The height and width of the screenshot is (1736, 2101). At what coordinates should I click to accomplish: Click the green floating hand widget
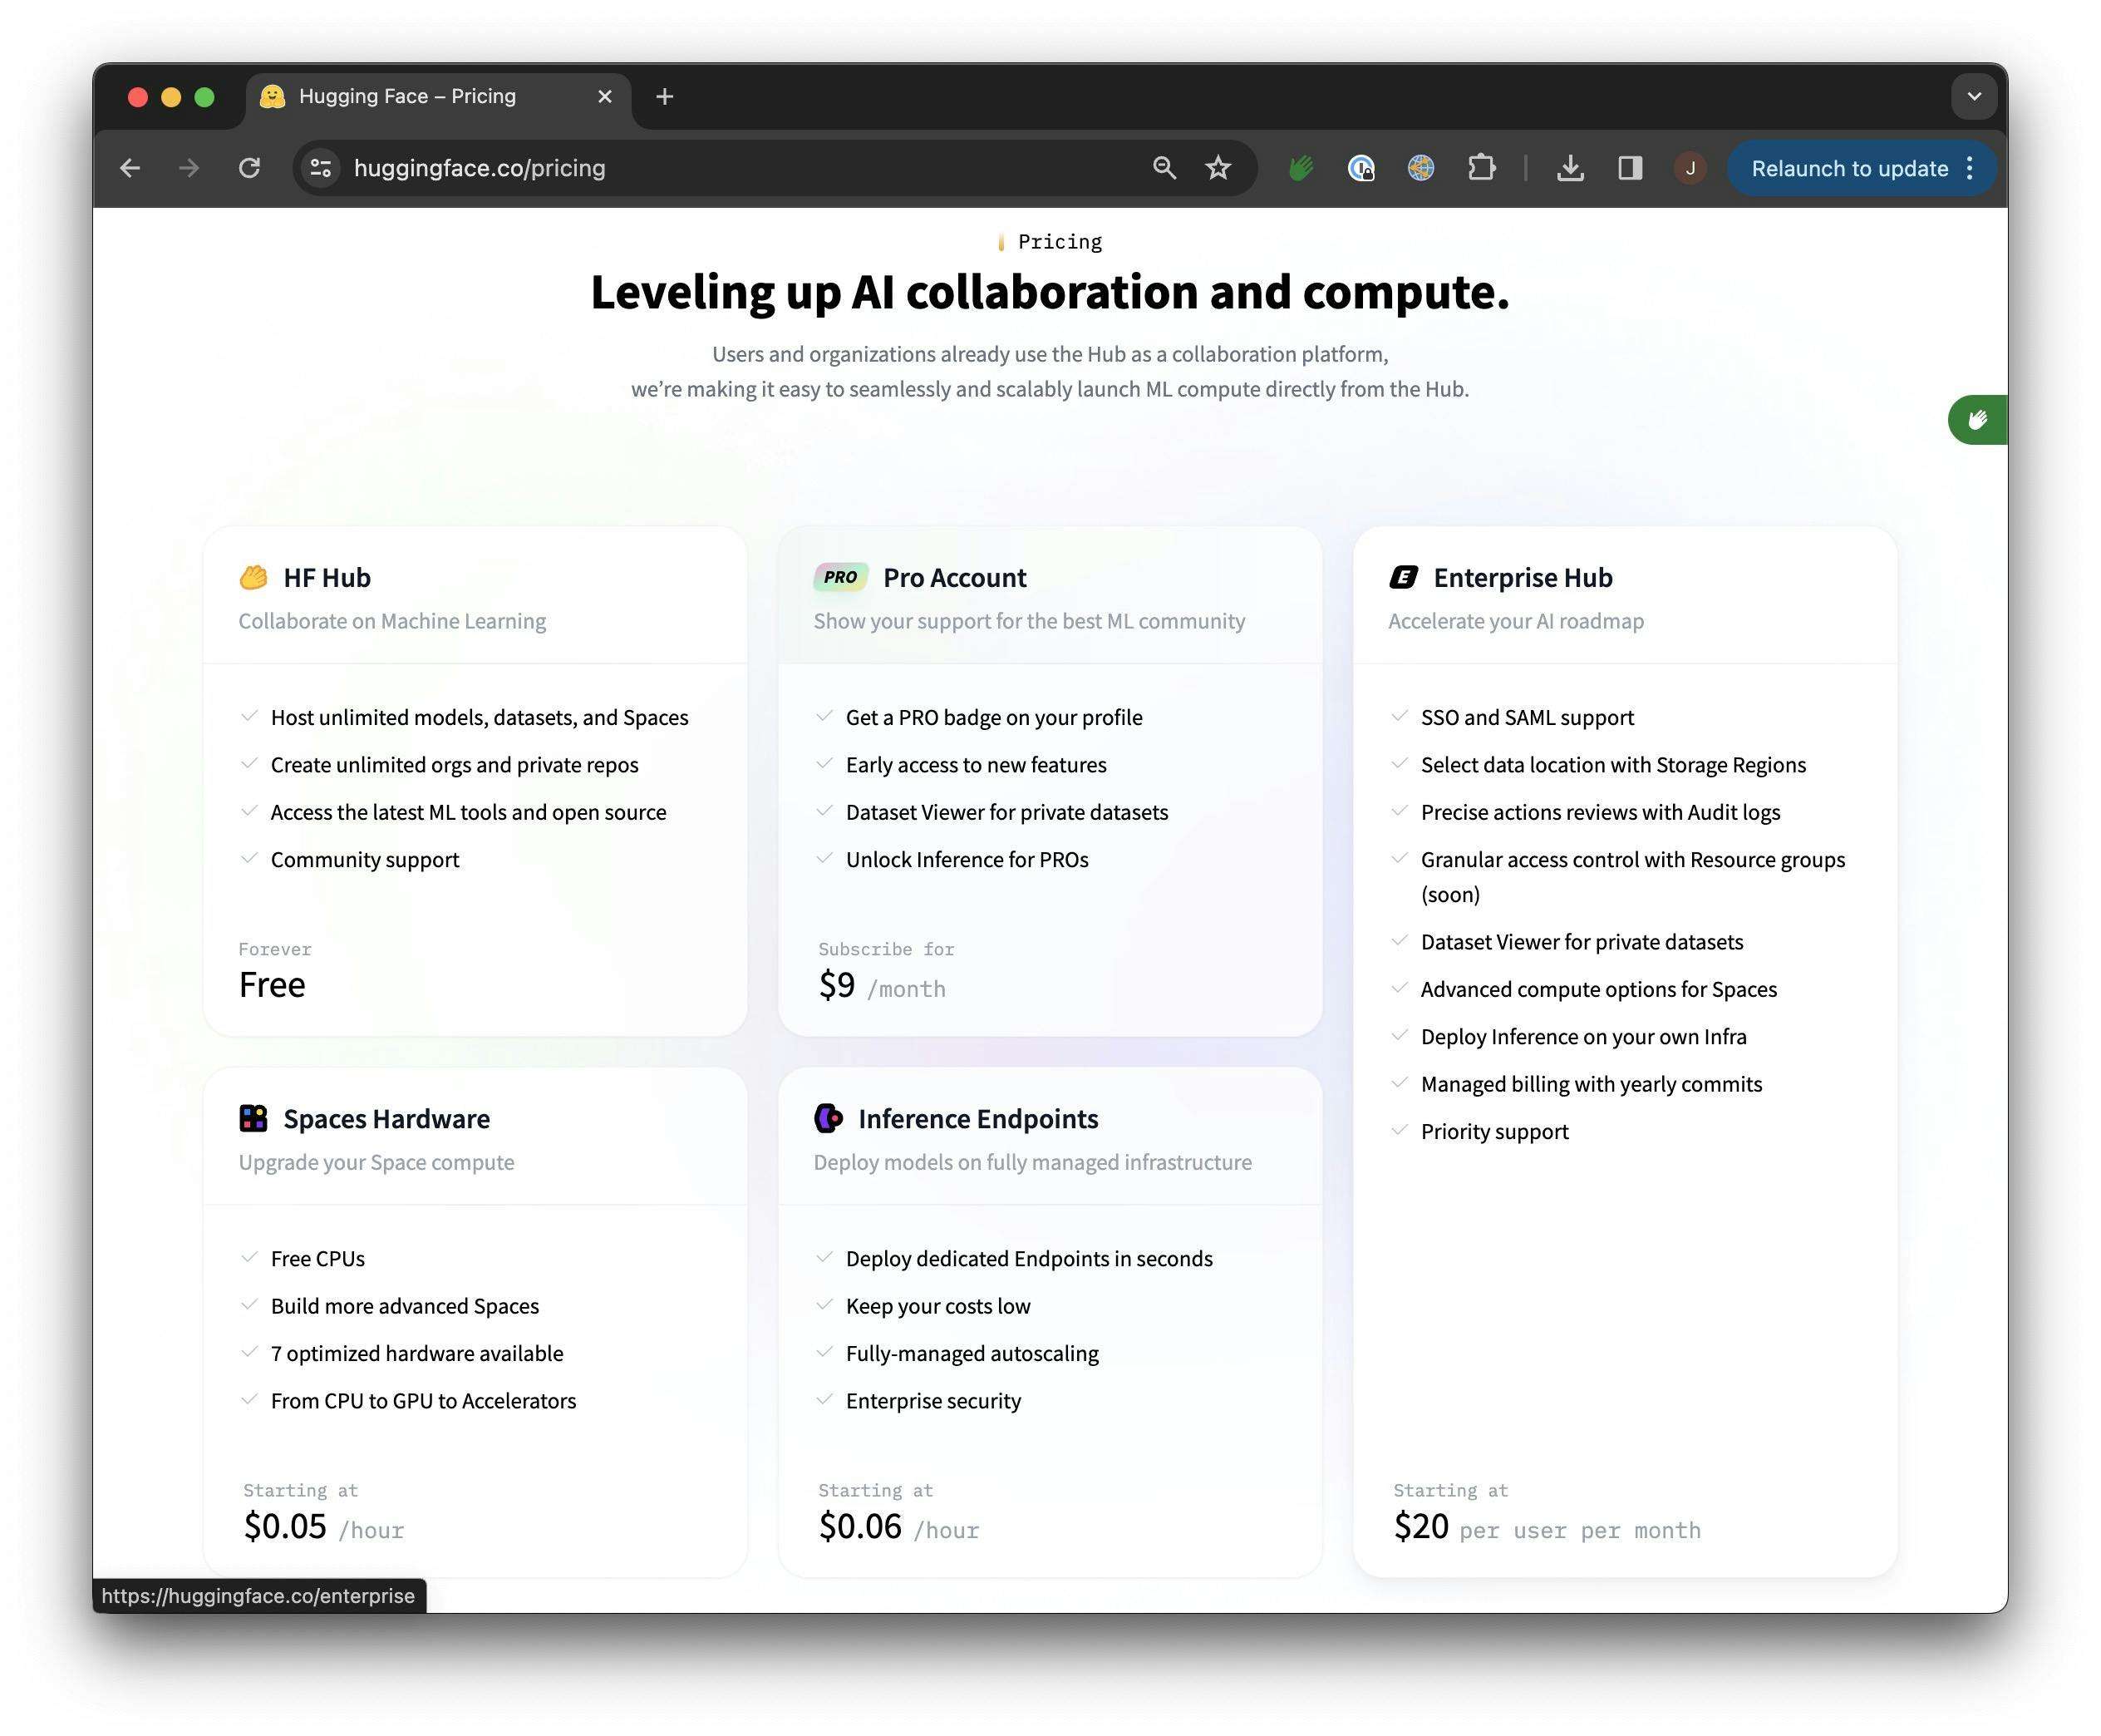pyautogui.click(x=1977, y=420)
